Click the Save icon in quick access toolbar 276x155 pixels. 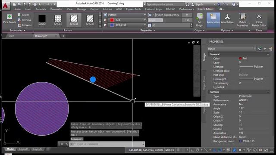[25, 4]
